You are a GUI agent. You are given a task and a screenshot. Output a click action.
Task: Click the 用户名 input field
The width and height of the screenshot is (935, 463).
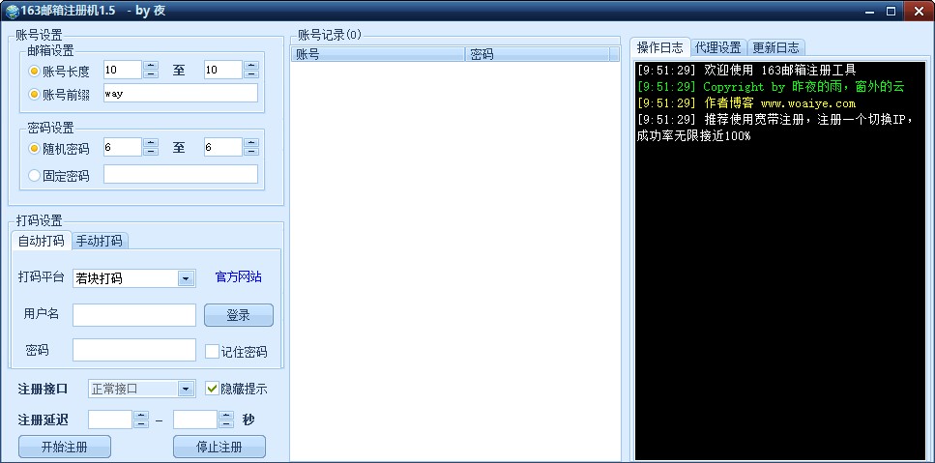tap(134, 315)
